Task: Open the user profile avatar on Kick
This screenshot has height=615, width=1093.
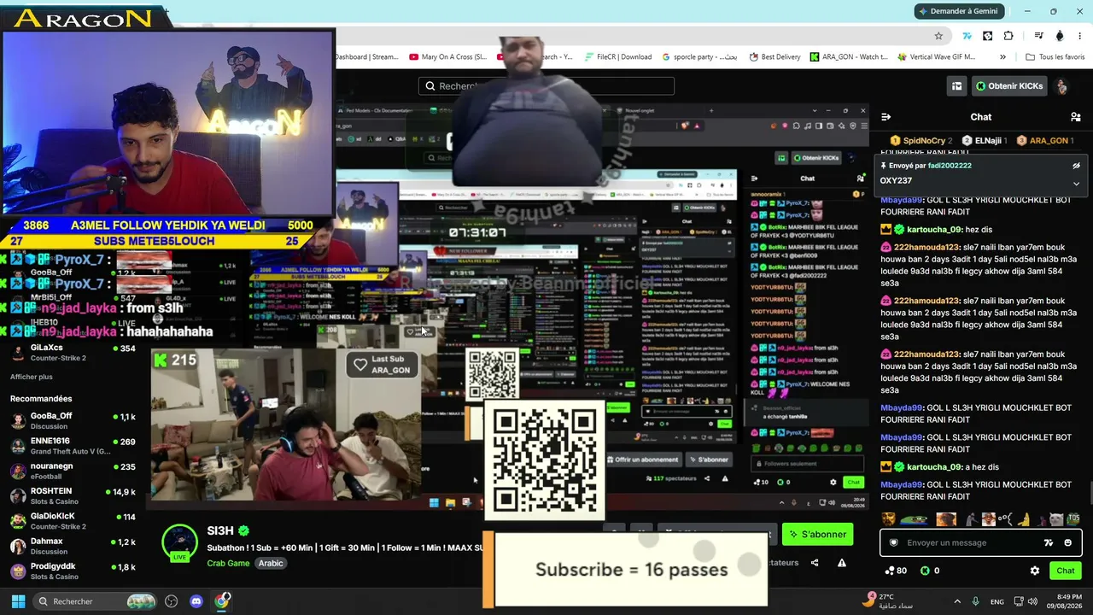Action: 1061,86
